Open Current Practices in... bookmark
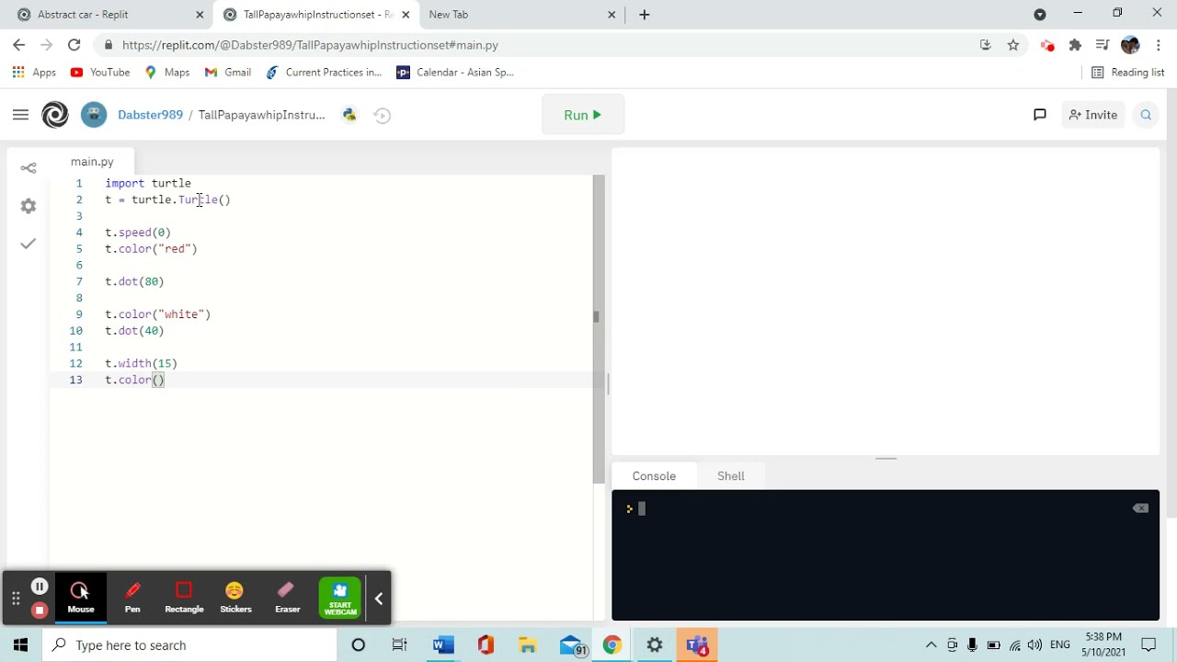Viewport: 1177px width, 662px height. [324, 73]
